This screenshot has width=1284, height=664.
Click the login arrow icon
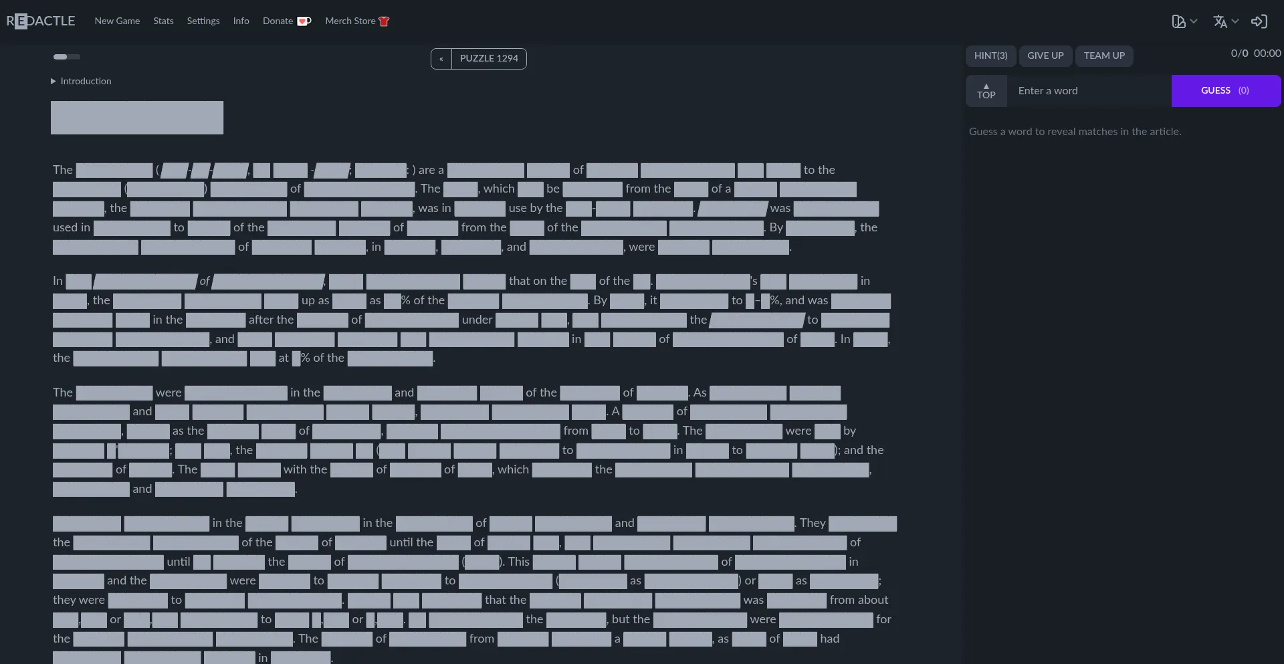point(1259,21)
